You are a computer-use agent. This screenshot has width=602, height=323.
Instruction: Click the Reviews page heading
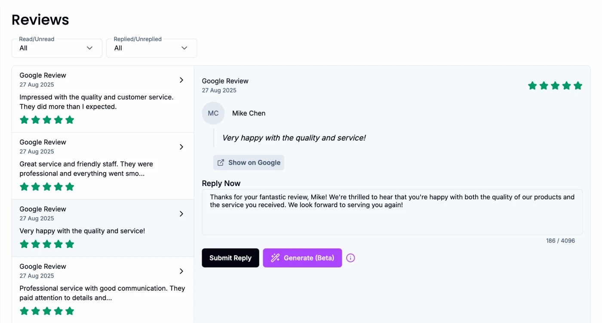[x=40, y=19]
